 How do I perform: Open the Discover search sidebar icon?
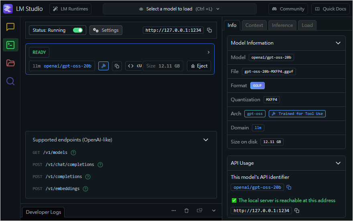coord(10,81)
